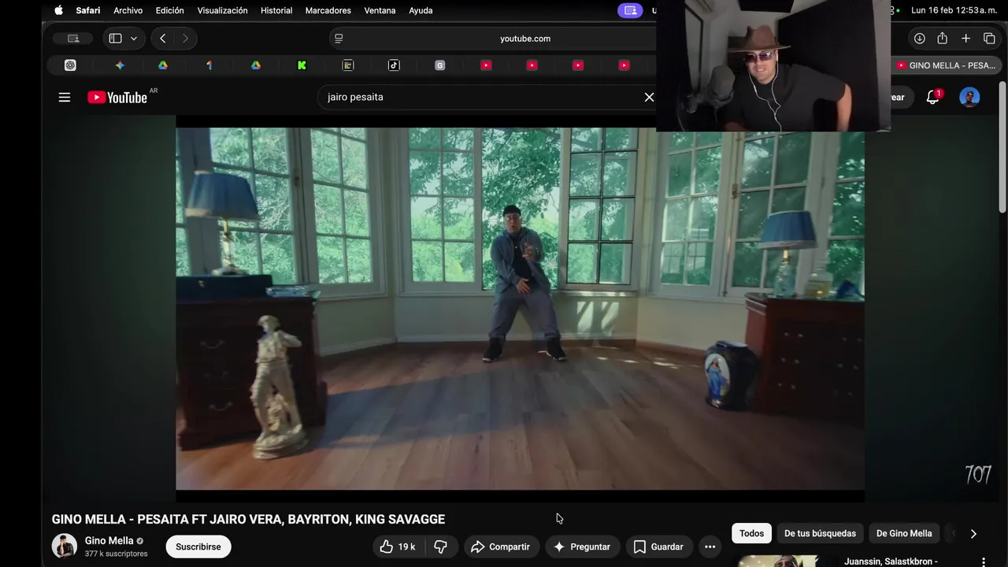Open more actions three-dot menu
1008x567 pixels.
[x=710, y=547]
